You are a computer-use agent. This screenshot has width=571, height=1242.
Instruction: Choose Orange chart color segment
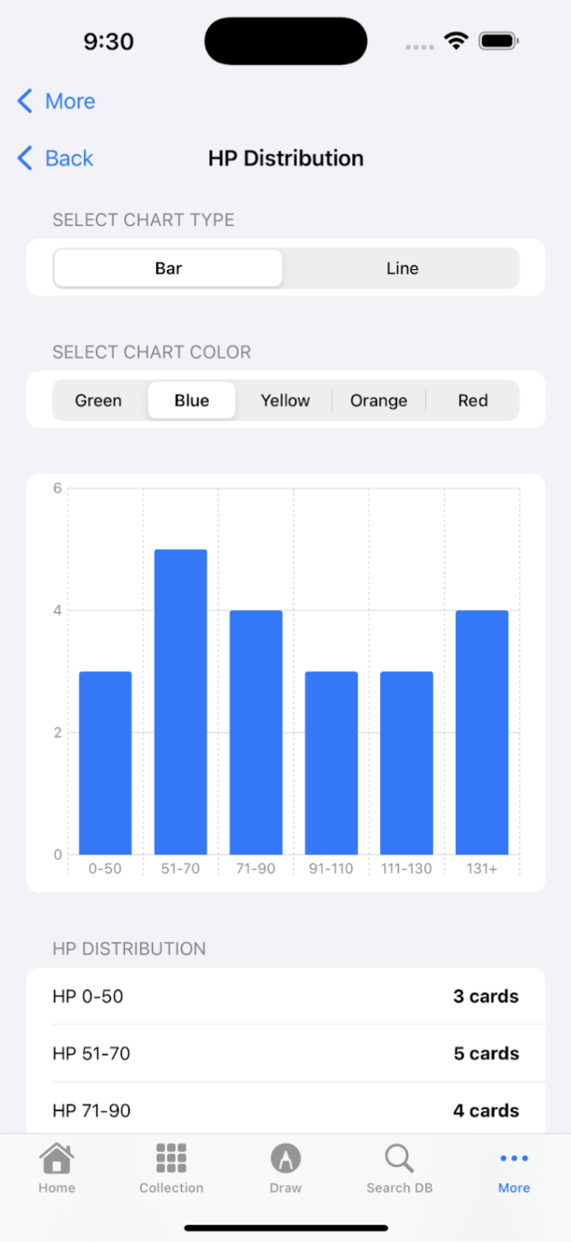378,400
